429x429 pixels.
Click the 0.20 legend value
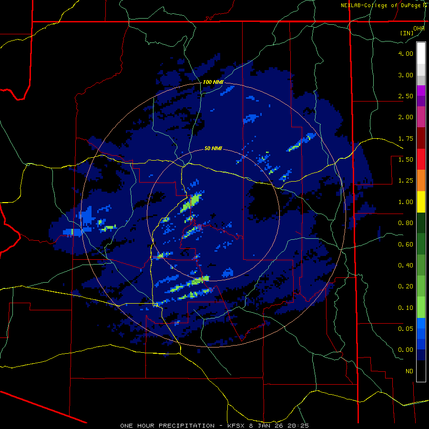click(406, 286)
